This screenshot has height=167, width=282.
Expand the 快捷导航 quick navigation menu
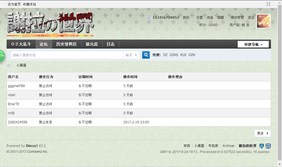pyautogui.click(x=253, y=44)
